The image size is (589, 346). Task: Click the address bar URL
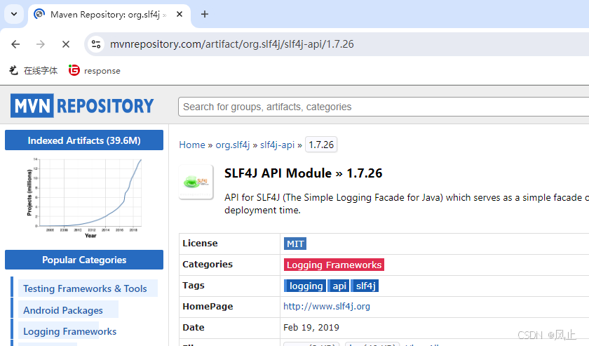pyautogui.click(x=232, y=44)
